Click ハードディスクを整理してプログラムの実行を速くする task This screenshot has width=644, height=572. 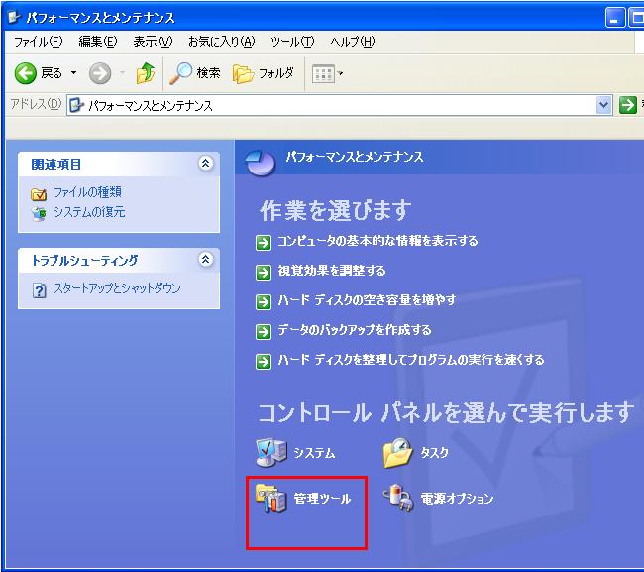[x=411, y=360]
